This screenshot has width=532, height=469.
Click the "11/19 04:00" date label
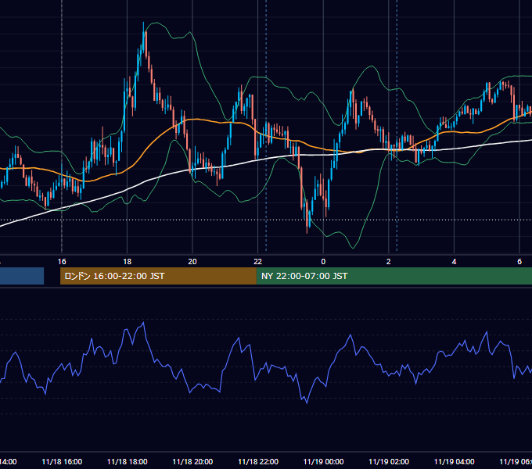[455, 462]
